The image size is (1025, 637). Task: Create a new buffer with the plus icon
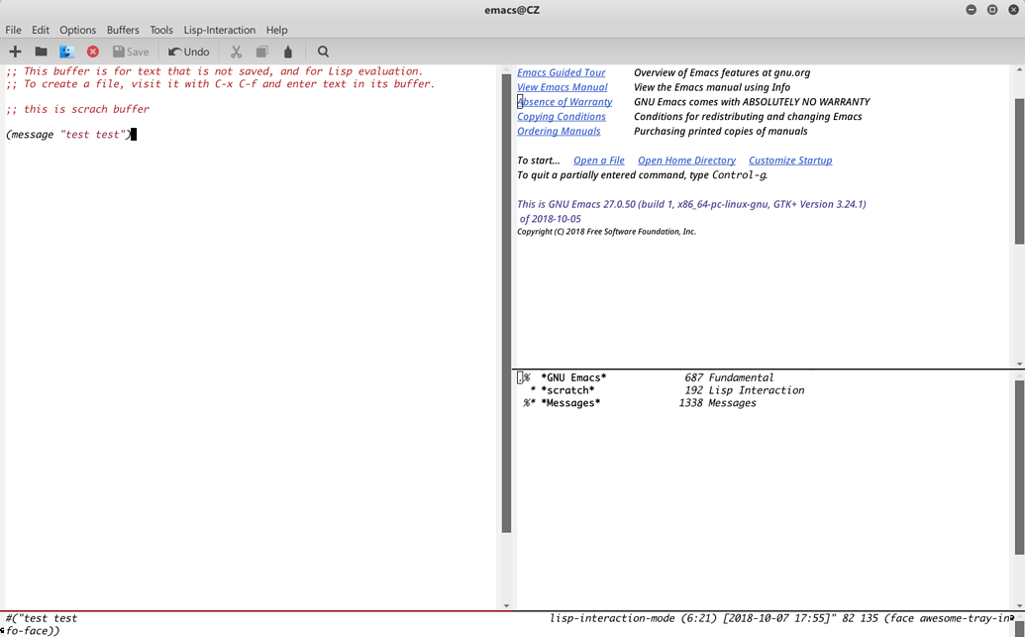pos(14,51)
